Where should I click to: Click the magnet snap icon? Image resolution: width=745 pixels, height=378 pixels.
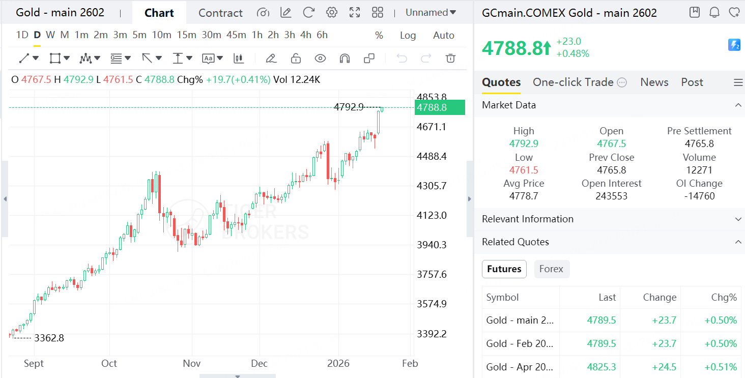coord(345,59)
